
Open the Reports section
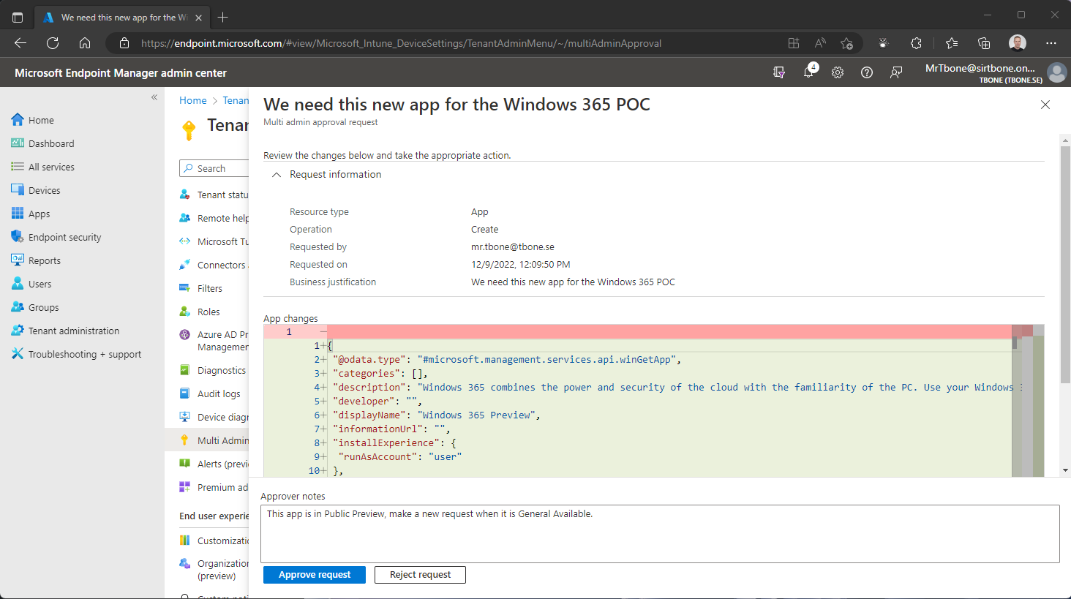(x=45, y=260)
